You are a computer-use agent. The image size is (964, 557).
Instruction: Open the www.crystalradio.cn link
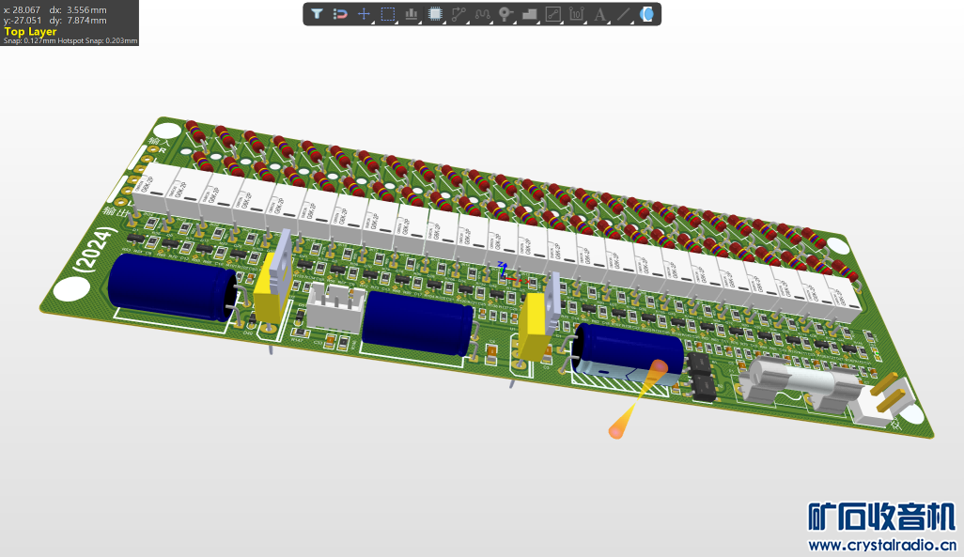click(x=882, y=545)
